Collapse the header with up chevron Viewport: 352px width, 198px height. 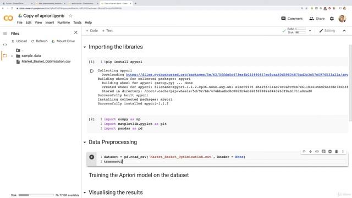point(344,31)
